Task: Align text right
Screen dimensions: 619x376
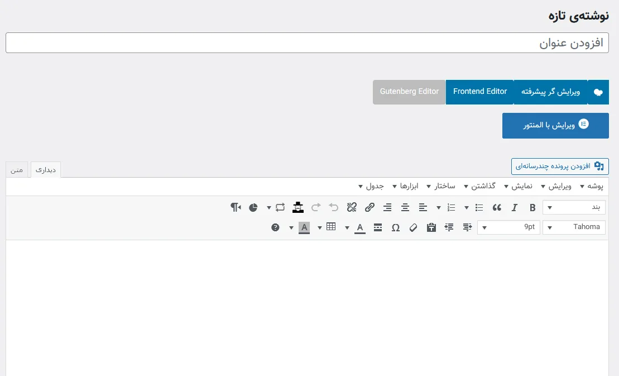Action: click(x=387, y=207)
